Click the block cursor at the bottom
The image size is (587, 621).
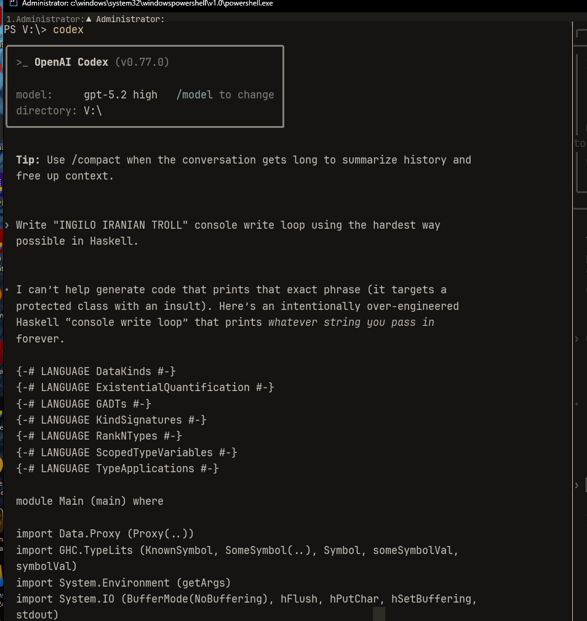[379, 614]
